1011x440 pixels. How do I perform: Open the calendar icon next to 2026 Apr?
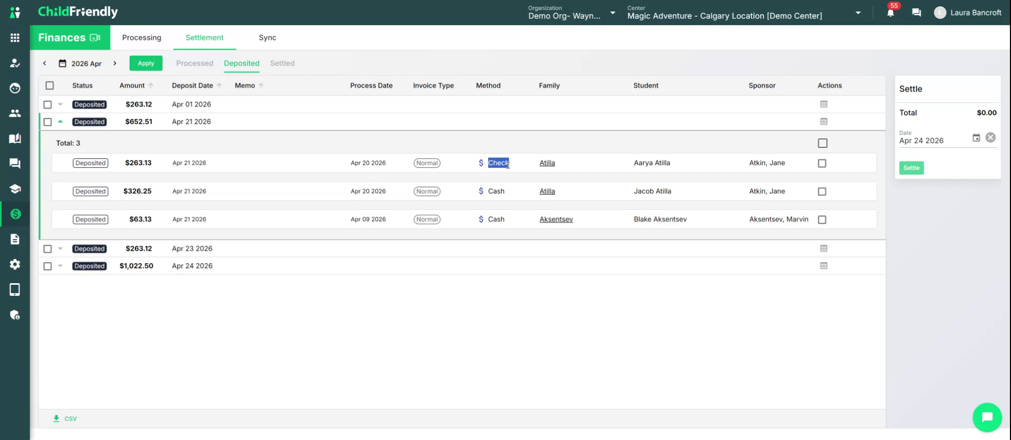coord(63,63)
